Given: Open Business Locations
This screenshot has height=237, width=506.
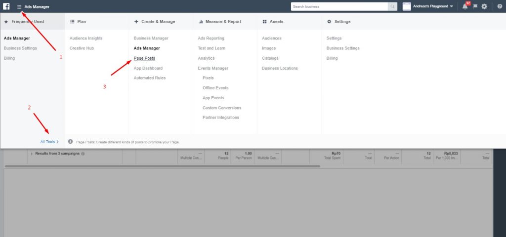Looking at the screenshot, I should [x=280, y=68].
